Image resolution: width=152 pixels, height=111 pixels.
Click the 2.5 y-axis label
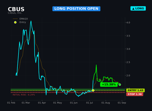point(128,62)
